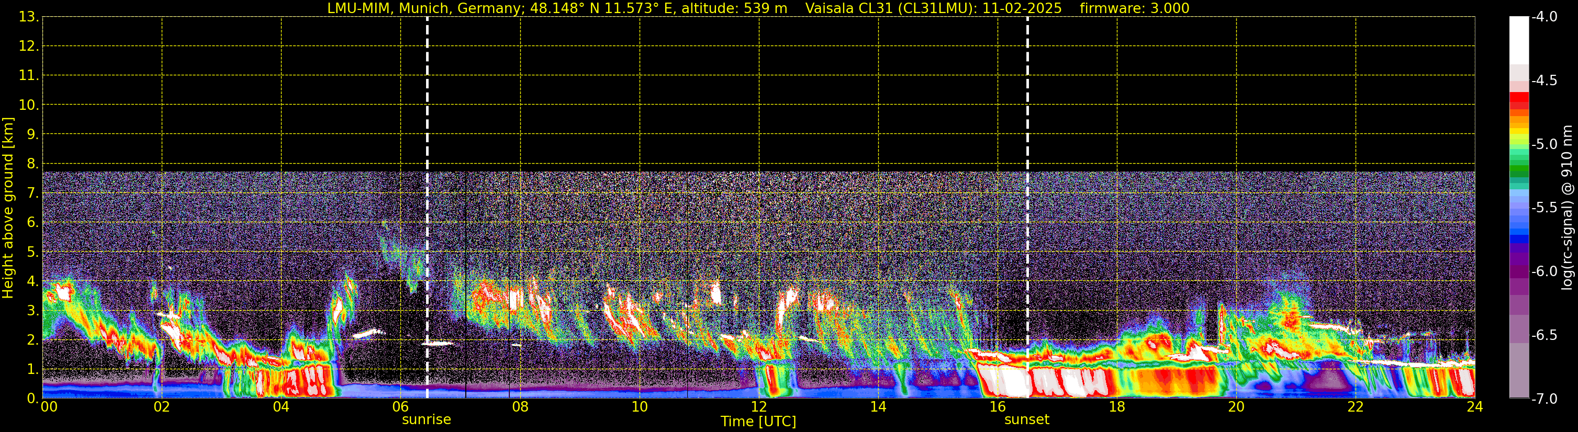Screen dimensions: 1578x432
Task: Click the time axis tick label '18'
Action: coord(1117,407)
